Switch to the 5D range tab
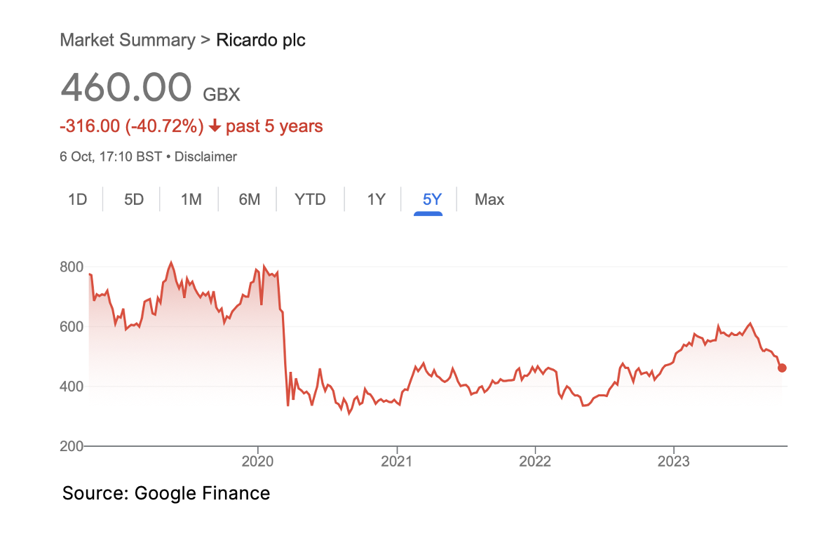 tap(134, 199)
